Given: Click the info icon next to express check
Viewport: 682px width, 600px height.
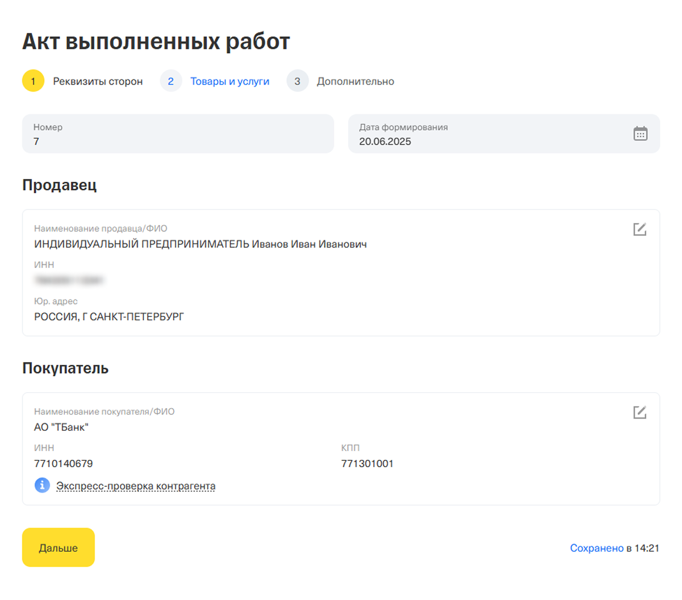Looking at the screenshot, I should click(x=42, y=485).
